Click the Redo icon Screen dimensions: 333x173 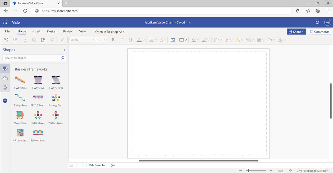pyautogui.click(x=15, y=40)
